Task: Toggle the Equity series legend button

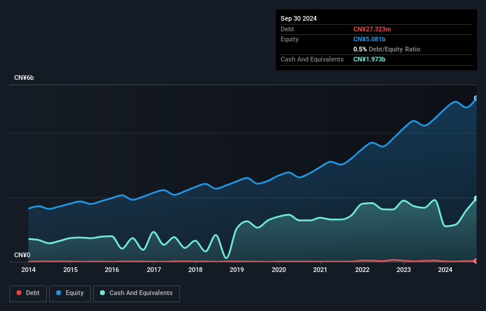Action: tap(70, 293)
